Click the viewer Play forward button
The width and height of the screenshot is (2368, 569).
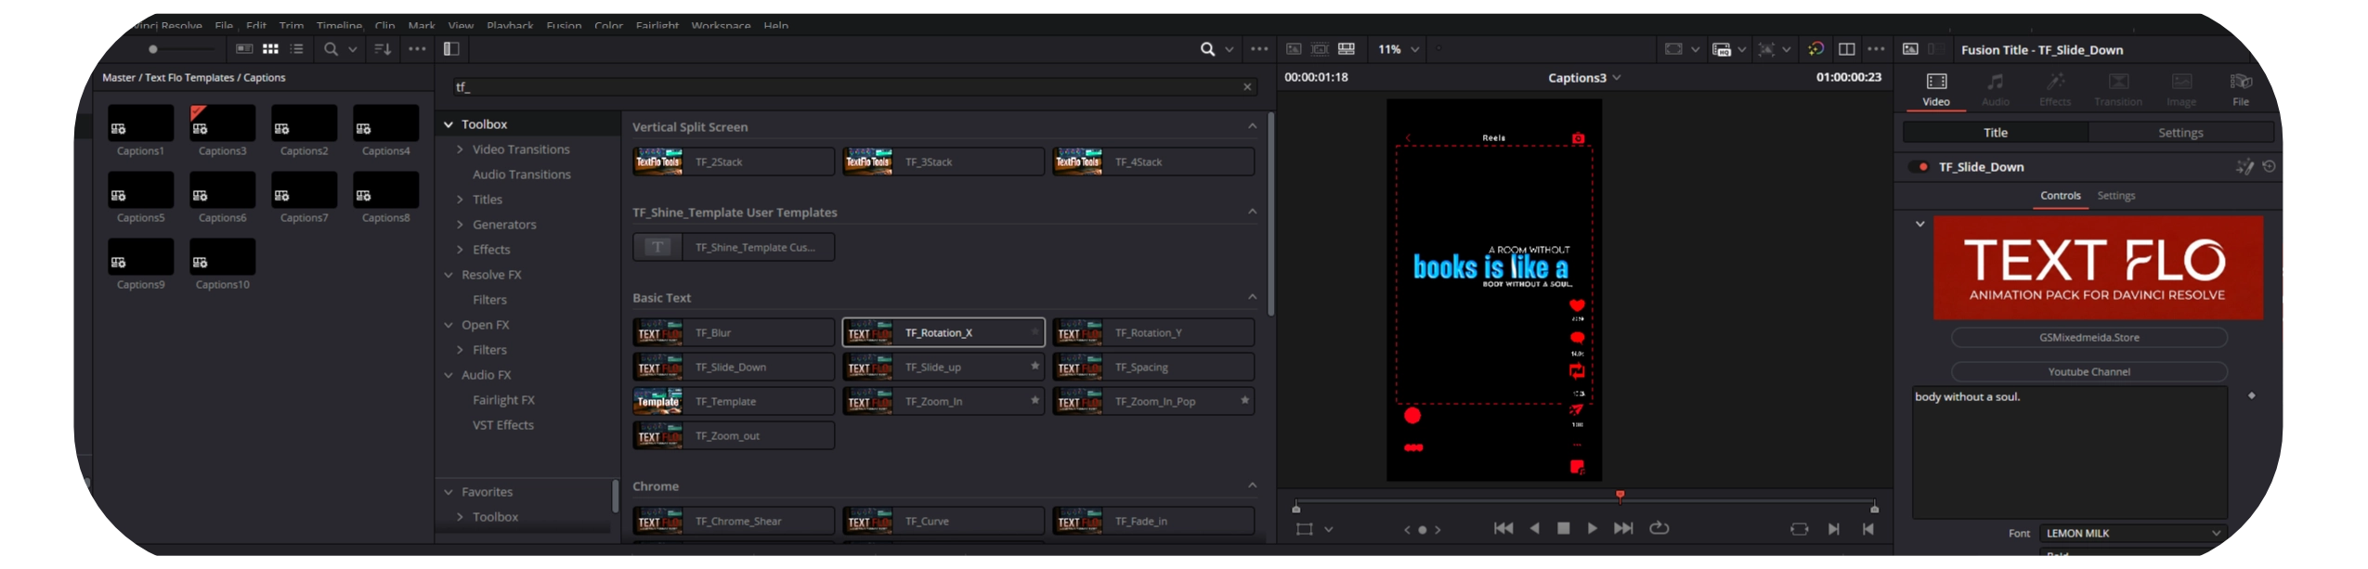pyautogui.click(x=1592, y=528)
